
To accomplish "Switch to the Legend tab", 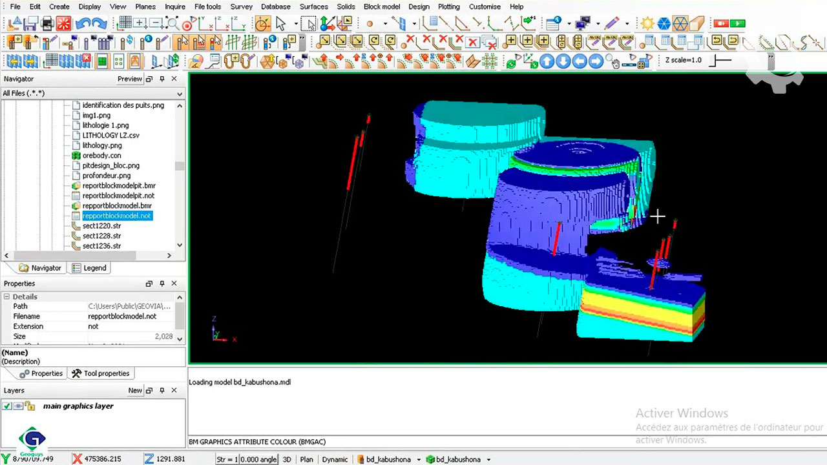I will [x=89, y=268].
